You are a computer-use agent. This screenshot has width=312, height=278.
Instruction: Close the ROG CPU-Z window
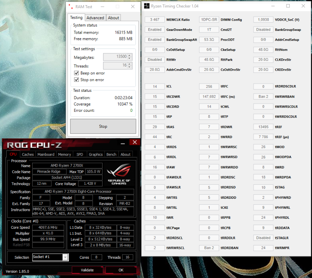click(x=135, y=142)
